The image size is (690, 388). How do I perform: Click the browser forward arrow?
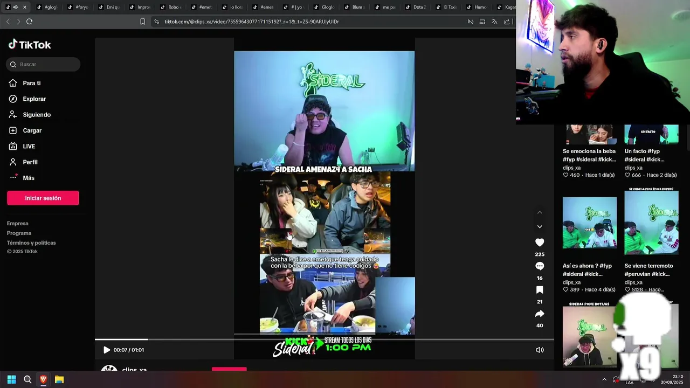point(18,22)
